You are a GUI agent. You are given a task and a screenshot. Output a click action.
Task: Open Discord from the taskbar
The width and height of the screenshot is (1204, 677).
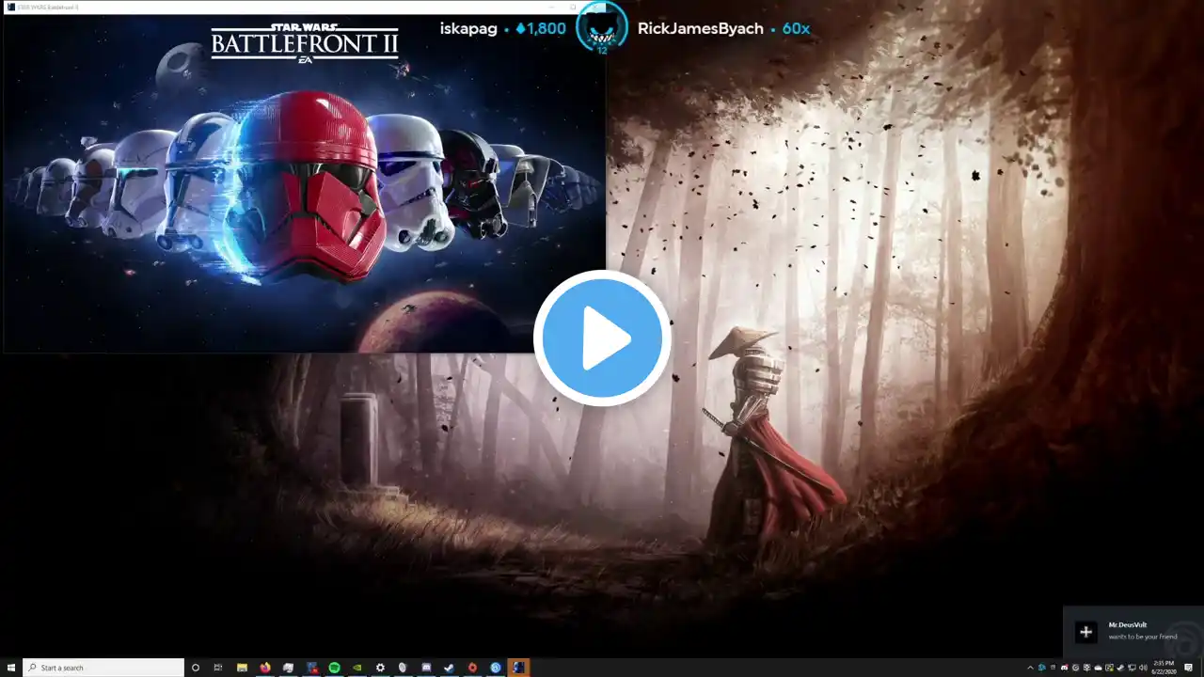coord(426,668)
